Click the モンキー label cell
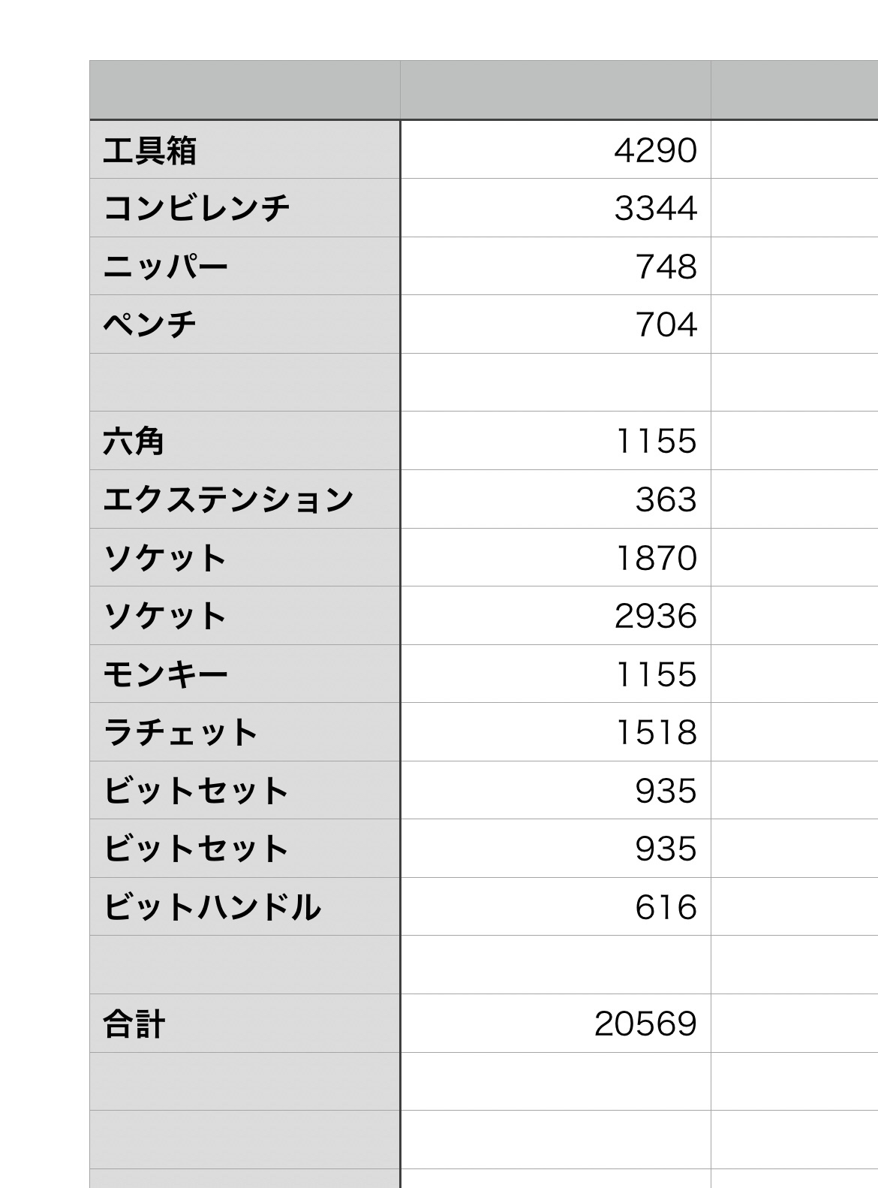 (245, 674)
